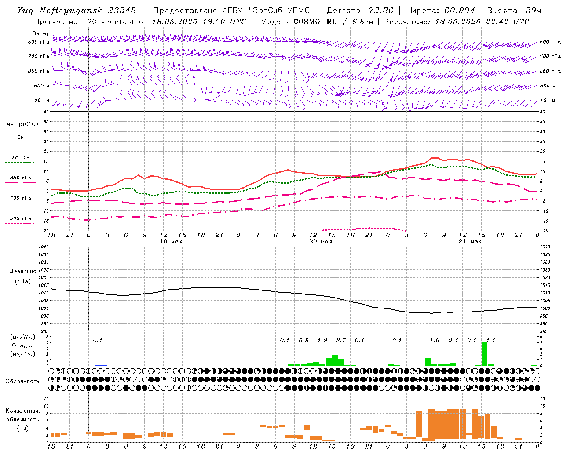
Task: Click the Осадки panel label
Action: click(x=22, y=345)
